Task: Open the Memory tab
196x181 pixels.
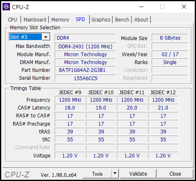Action: pos(60,19)
